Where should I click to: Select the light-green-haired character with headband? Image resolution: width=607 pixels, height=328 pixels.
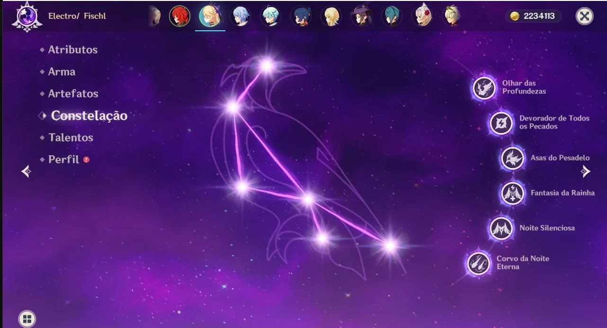point(452,16)
